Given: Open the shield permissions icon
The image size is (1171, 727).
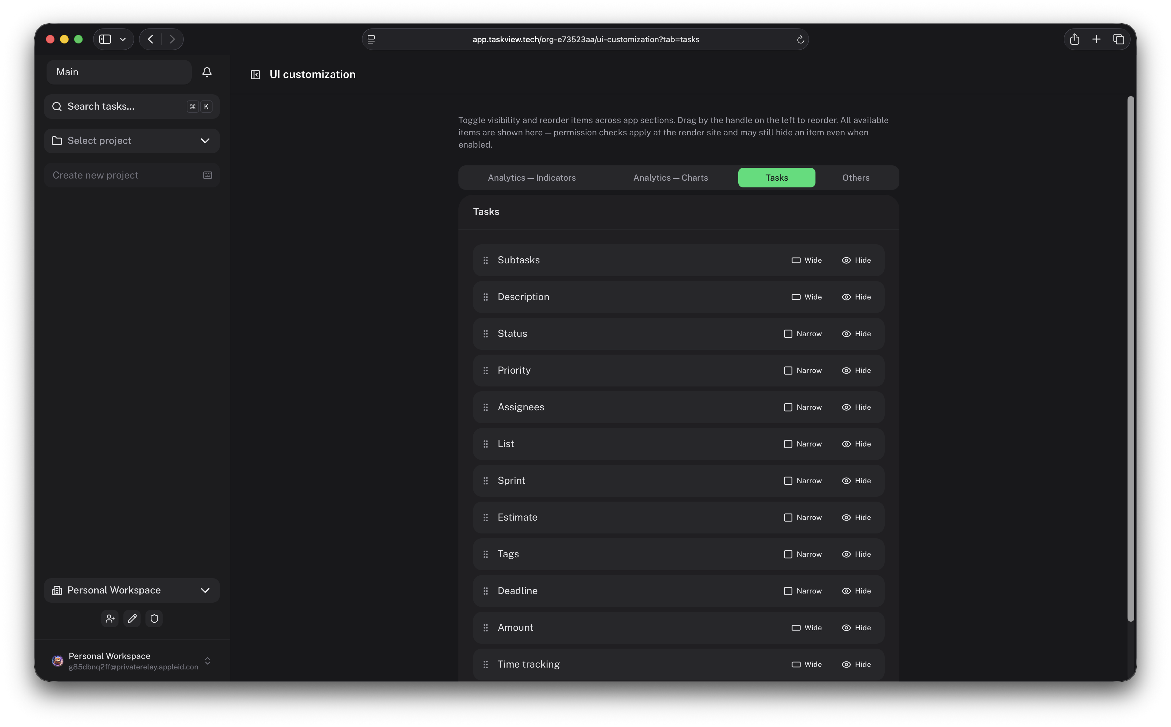Looking at the screenshot, I should [x=154, y=618].
